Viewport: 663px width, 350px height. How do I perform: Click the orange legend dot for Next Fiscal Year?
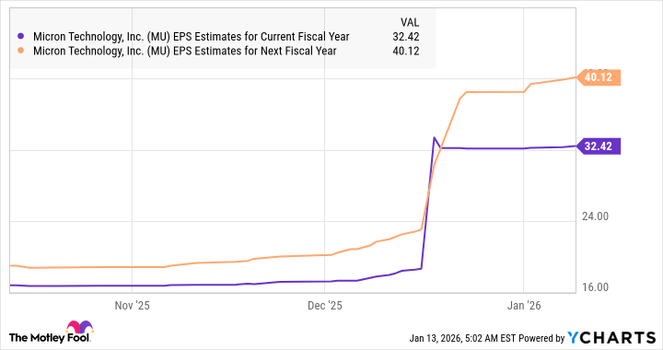click(20, 51)
